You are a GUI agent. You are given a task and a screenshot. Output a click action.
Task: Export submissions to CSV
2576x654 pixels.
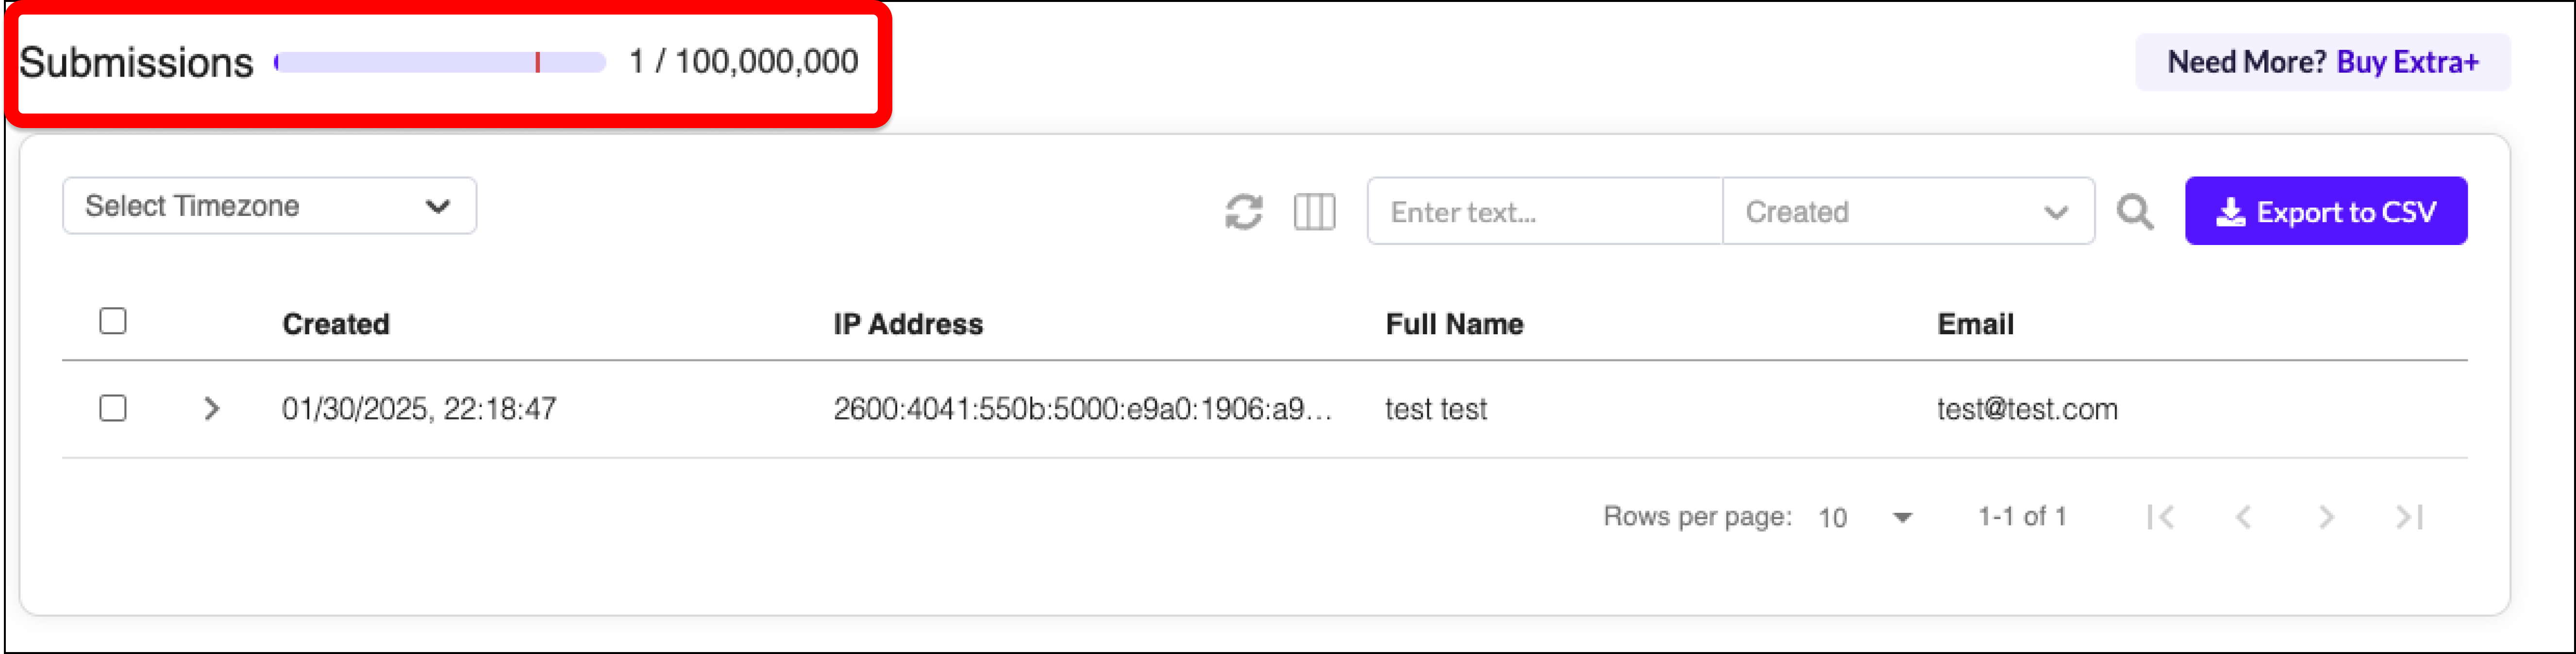coord(2325,211)
